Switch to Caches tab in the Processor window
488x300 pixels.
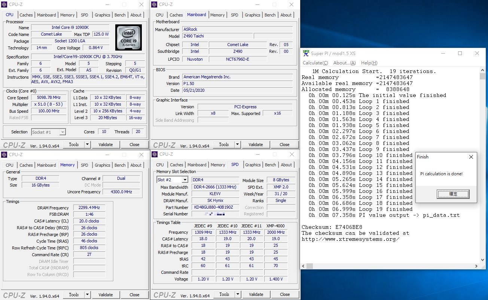26,15
